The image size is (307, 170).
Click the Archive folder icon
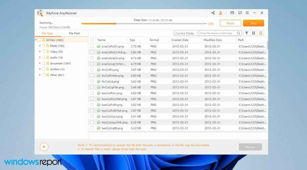[x=47, y=69]
